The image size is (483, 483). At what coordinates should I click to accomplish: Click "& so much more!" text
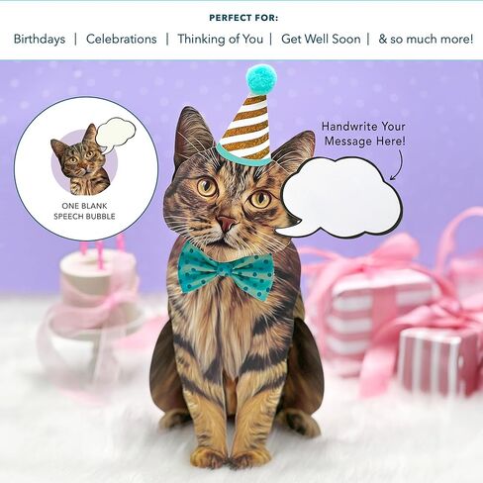click(x=426, y=39)
